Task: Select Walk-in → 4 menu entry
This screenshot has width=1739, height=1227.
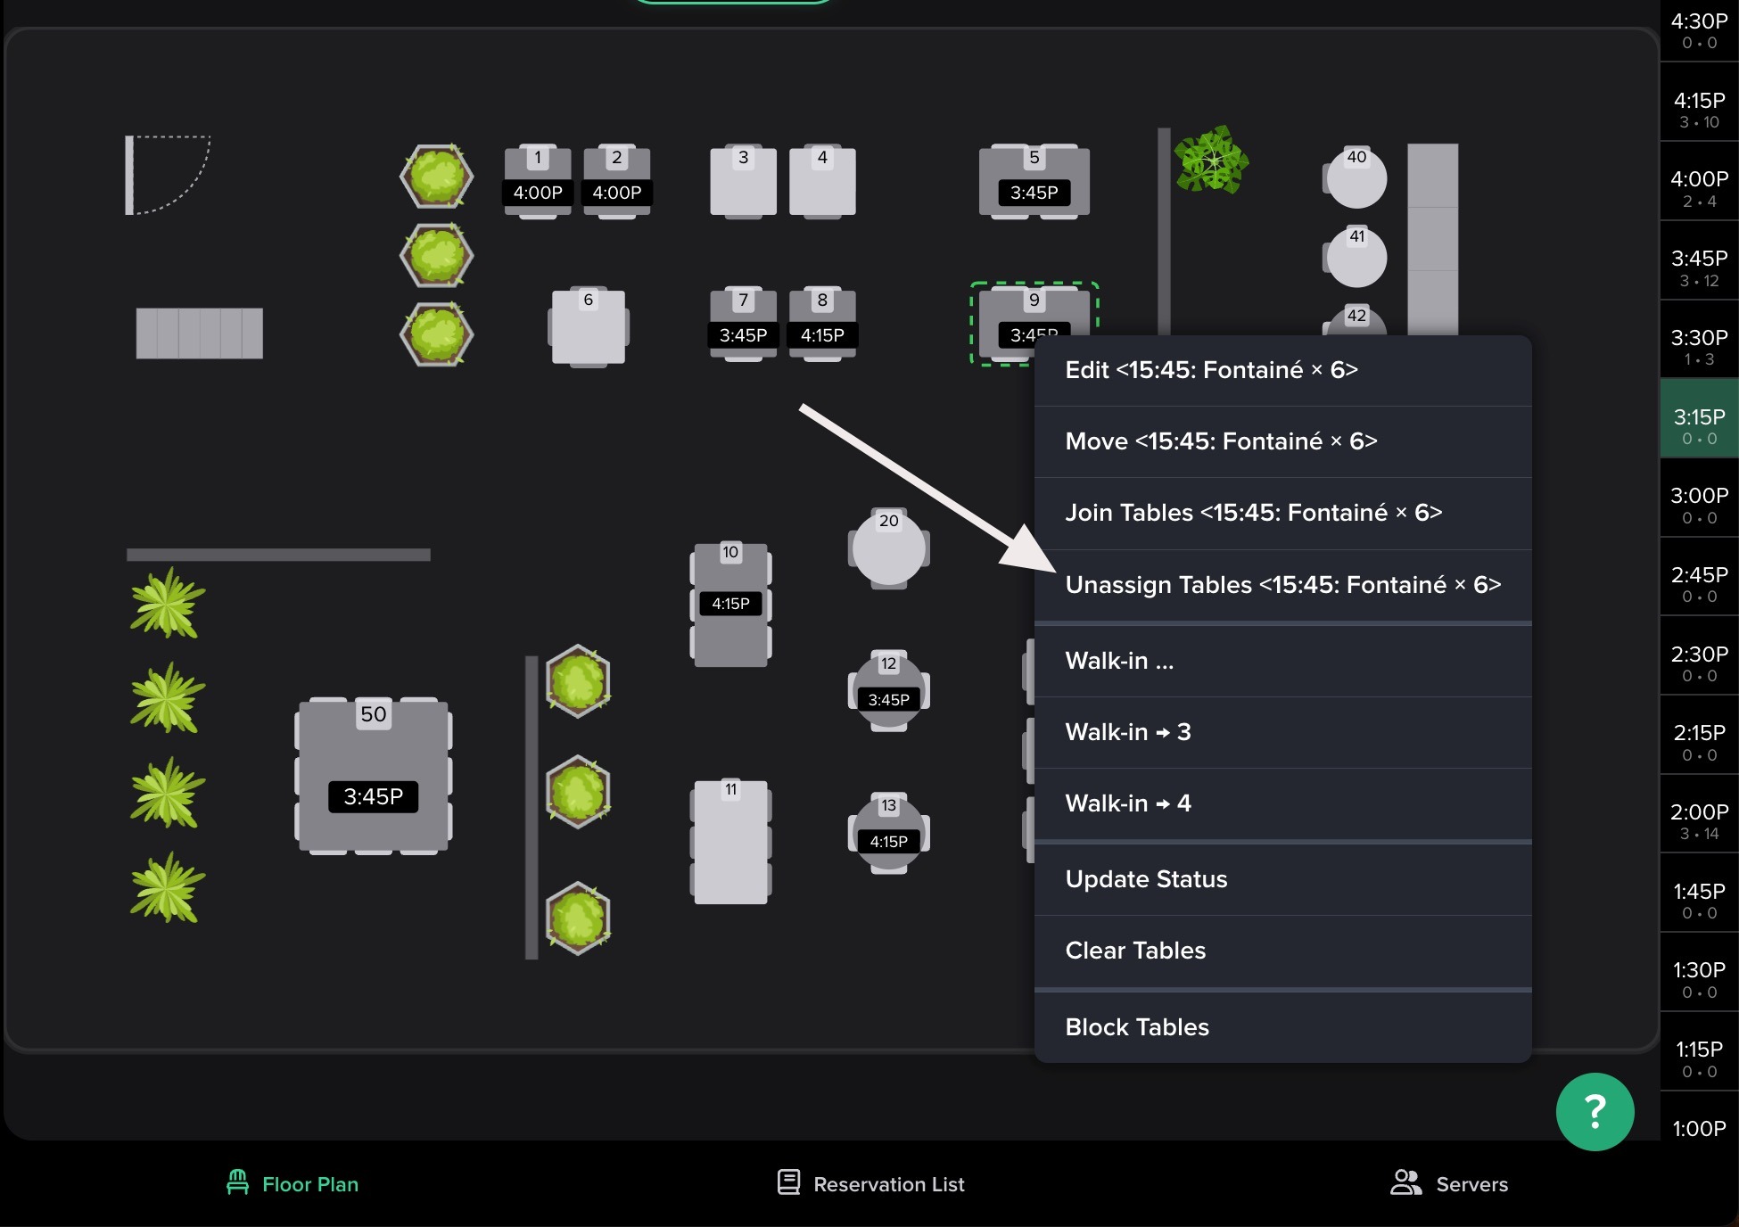Action: (x=1127, y=803)
